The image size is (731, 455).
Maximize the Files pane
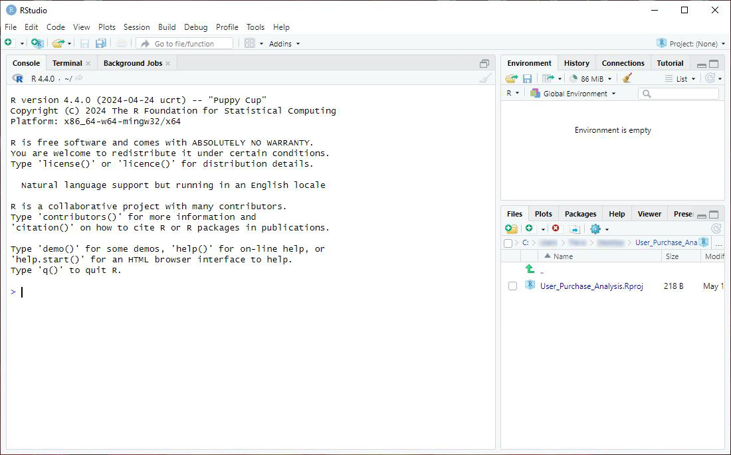[714, 215]
